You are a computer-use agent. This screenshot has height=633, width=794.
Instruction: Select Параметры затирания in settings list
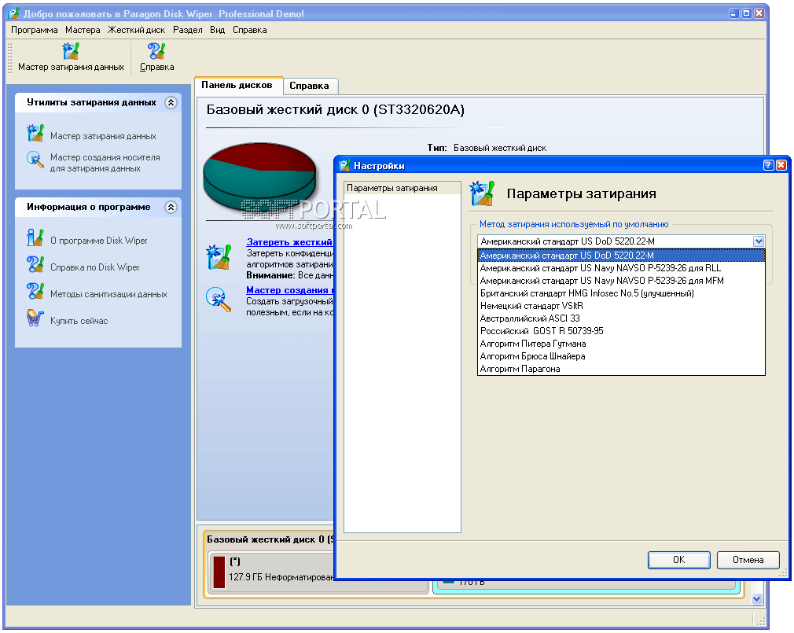[402, 189]
